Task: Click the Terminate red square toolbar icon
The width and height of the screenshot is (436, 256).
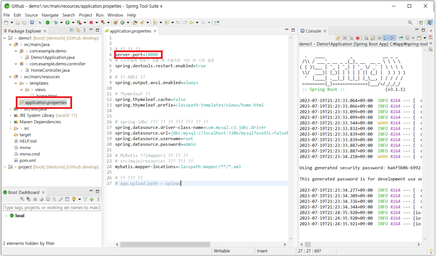Action: [x=91, y=22]
